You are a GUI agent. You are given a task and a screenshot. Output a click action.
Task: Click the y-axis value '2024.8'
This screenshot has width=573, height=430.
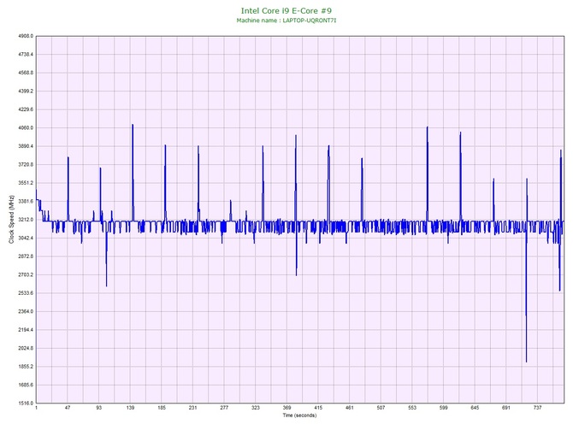[26, 348]
